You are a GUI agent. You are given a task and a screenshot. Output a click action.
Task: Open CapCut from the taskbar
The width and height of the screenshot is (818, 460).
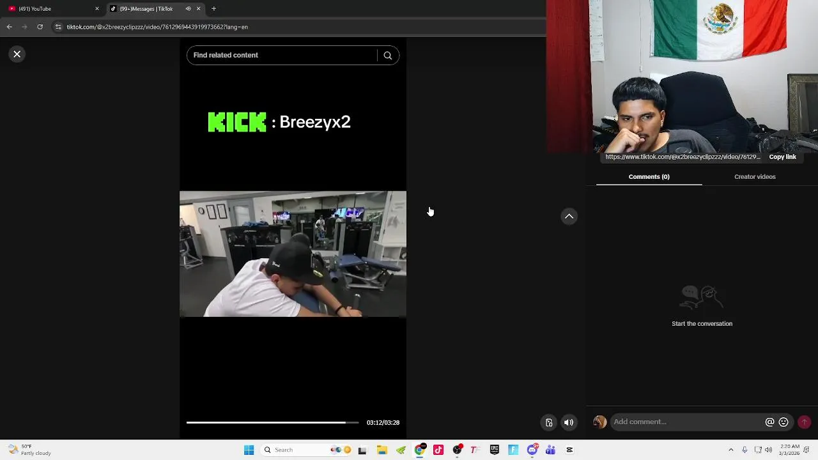[569, 450]
